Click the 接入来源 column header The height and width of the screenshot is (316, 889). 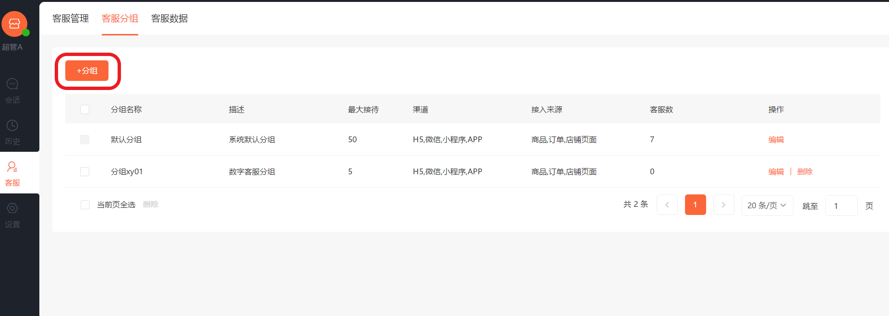tap(547, 110)
